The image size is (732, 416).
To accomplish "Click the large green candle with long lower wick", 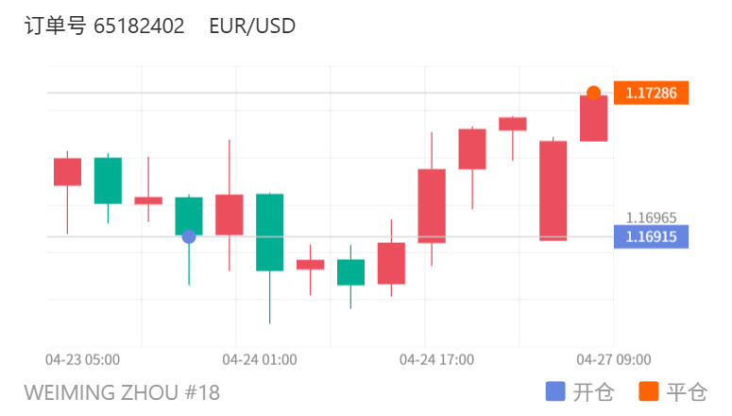I will pos(269,232).
